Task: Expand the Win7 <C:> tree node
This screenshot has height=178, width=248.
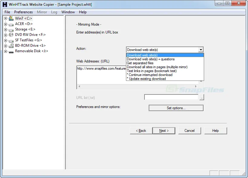Action: (x=5, y=18)
